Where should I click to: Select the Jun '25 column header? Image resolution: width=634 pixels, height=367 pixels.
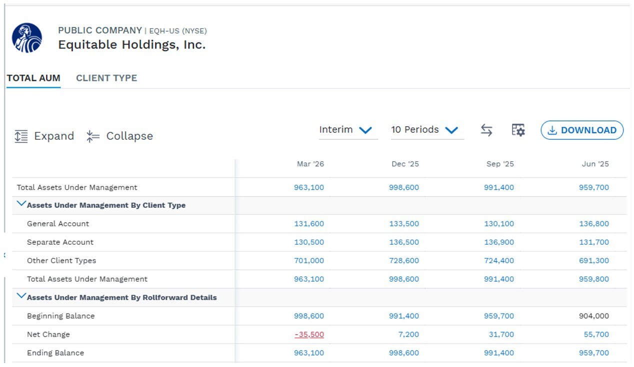(x=595, y=164)
